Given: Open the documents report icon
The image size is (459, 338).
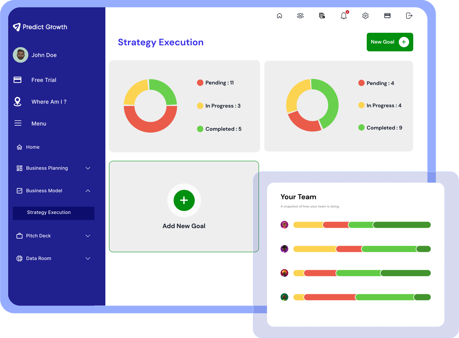Looking at the screenshot, I should coord(322,16).
